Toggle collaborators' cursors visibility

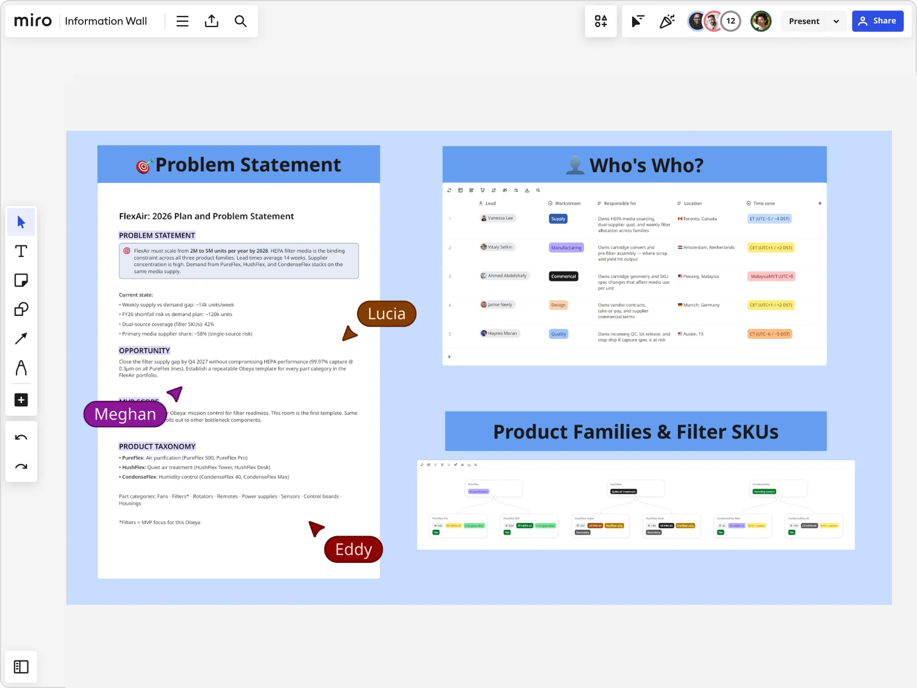pos(637,21)
